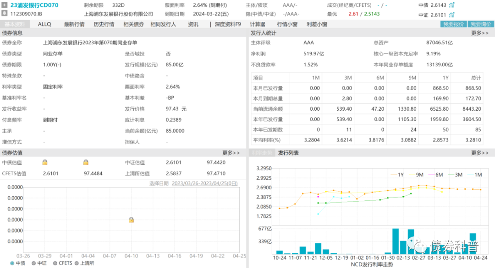Open the 相关债券 tab
The height and width of the screenshot is (268, 495).
pyautogui.click(x=133, y=24)
